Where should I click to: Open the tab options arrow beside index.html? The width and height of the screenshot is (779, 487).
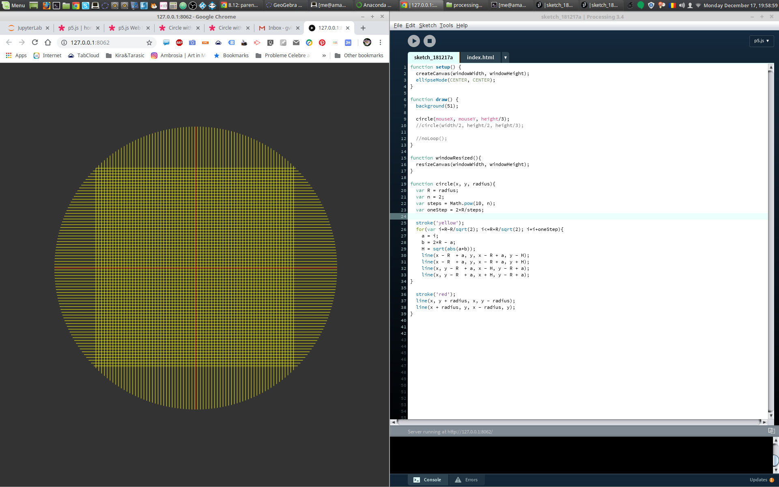505,58
